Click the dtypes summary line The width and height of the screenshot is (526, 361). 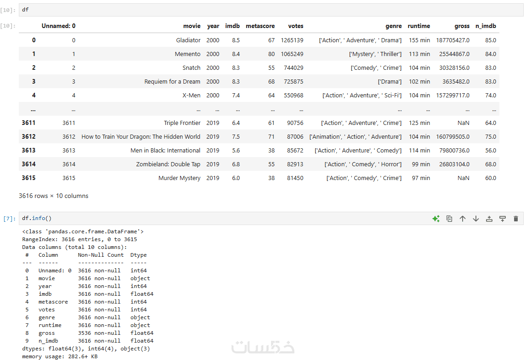[x=86, y=349]
